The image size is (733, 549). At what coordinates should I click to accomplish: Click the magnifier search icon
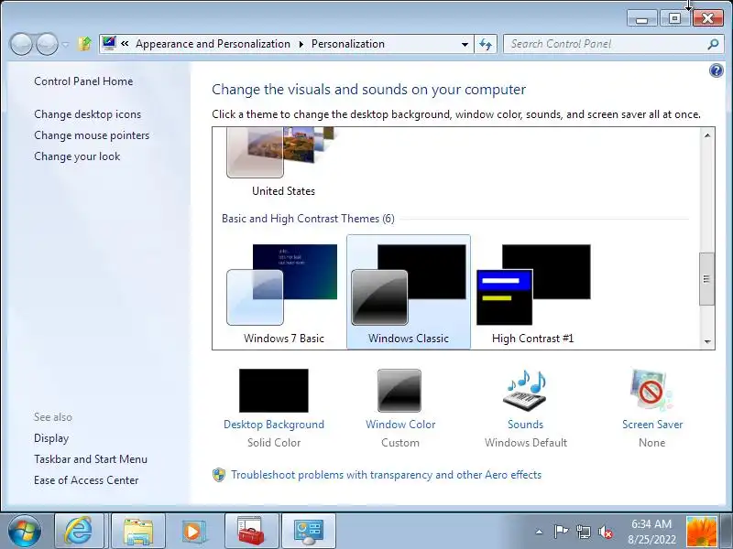pos(713,44)
